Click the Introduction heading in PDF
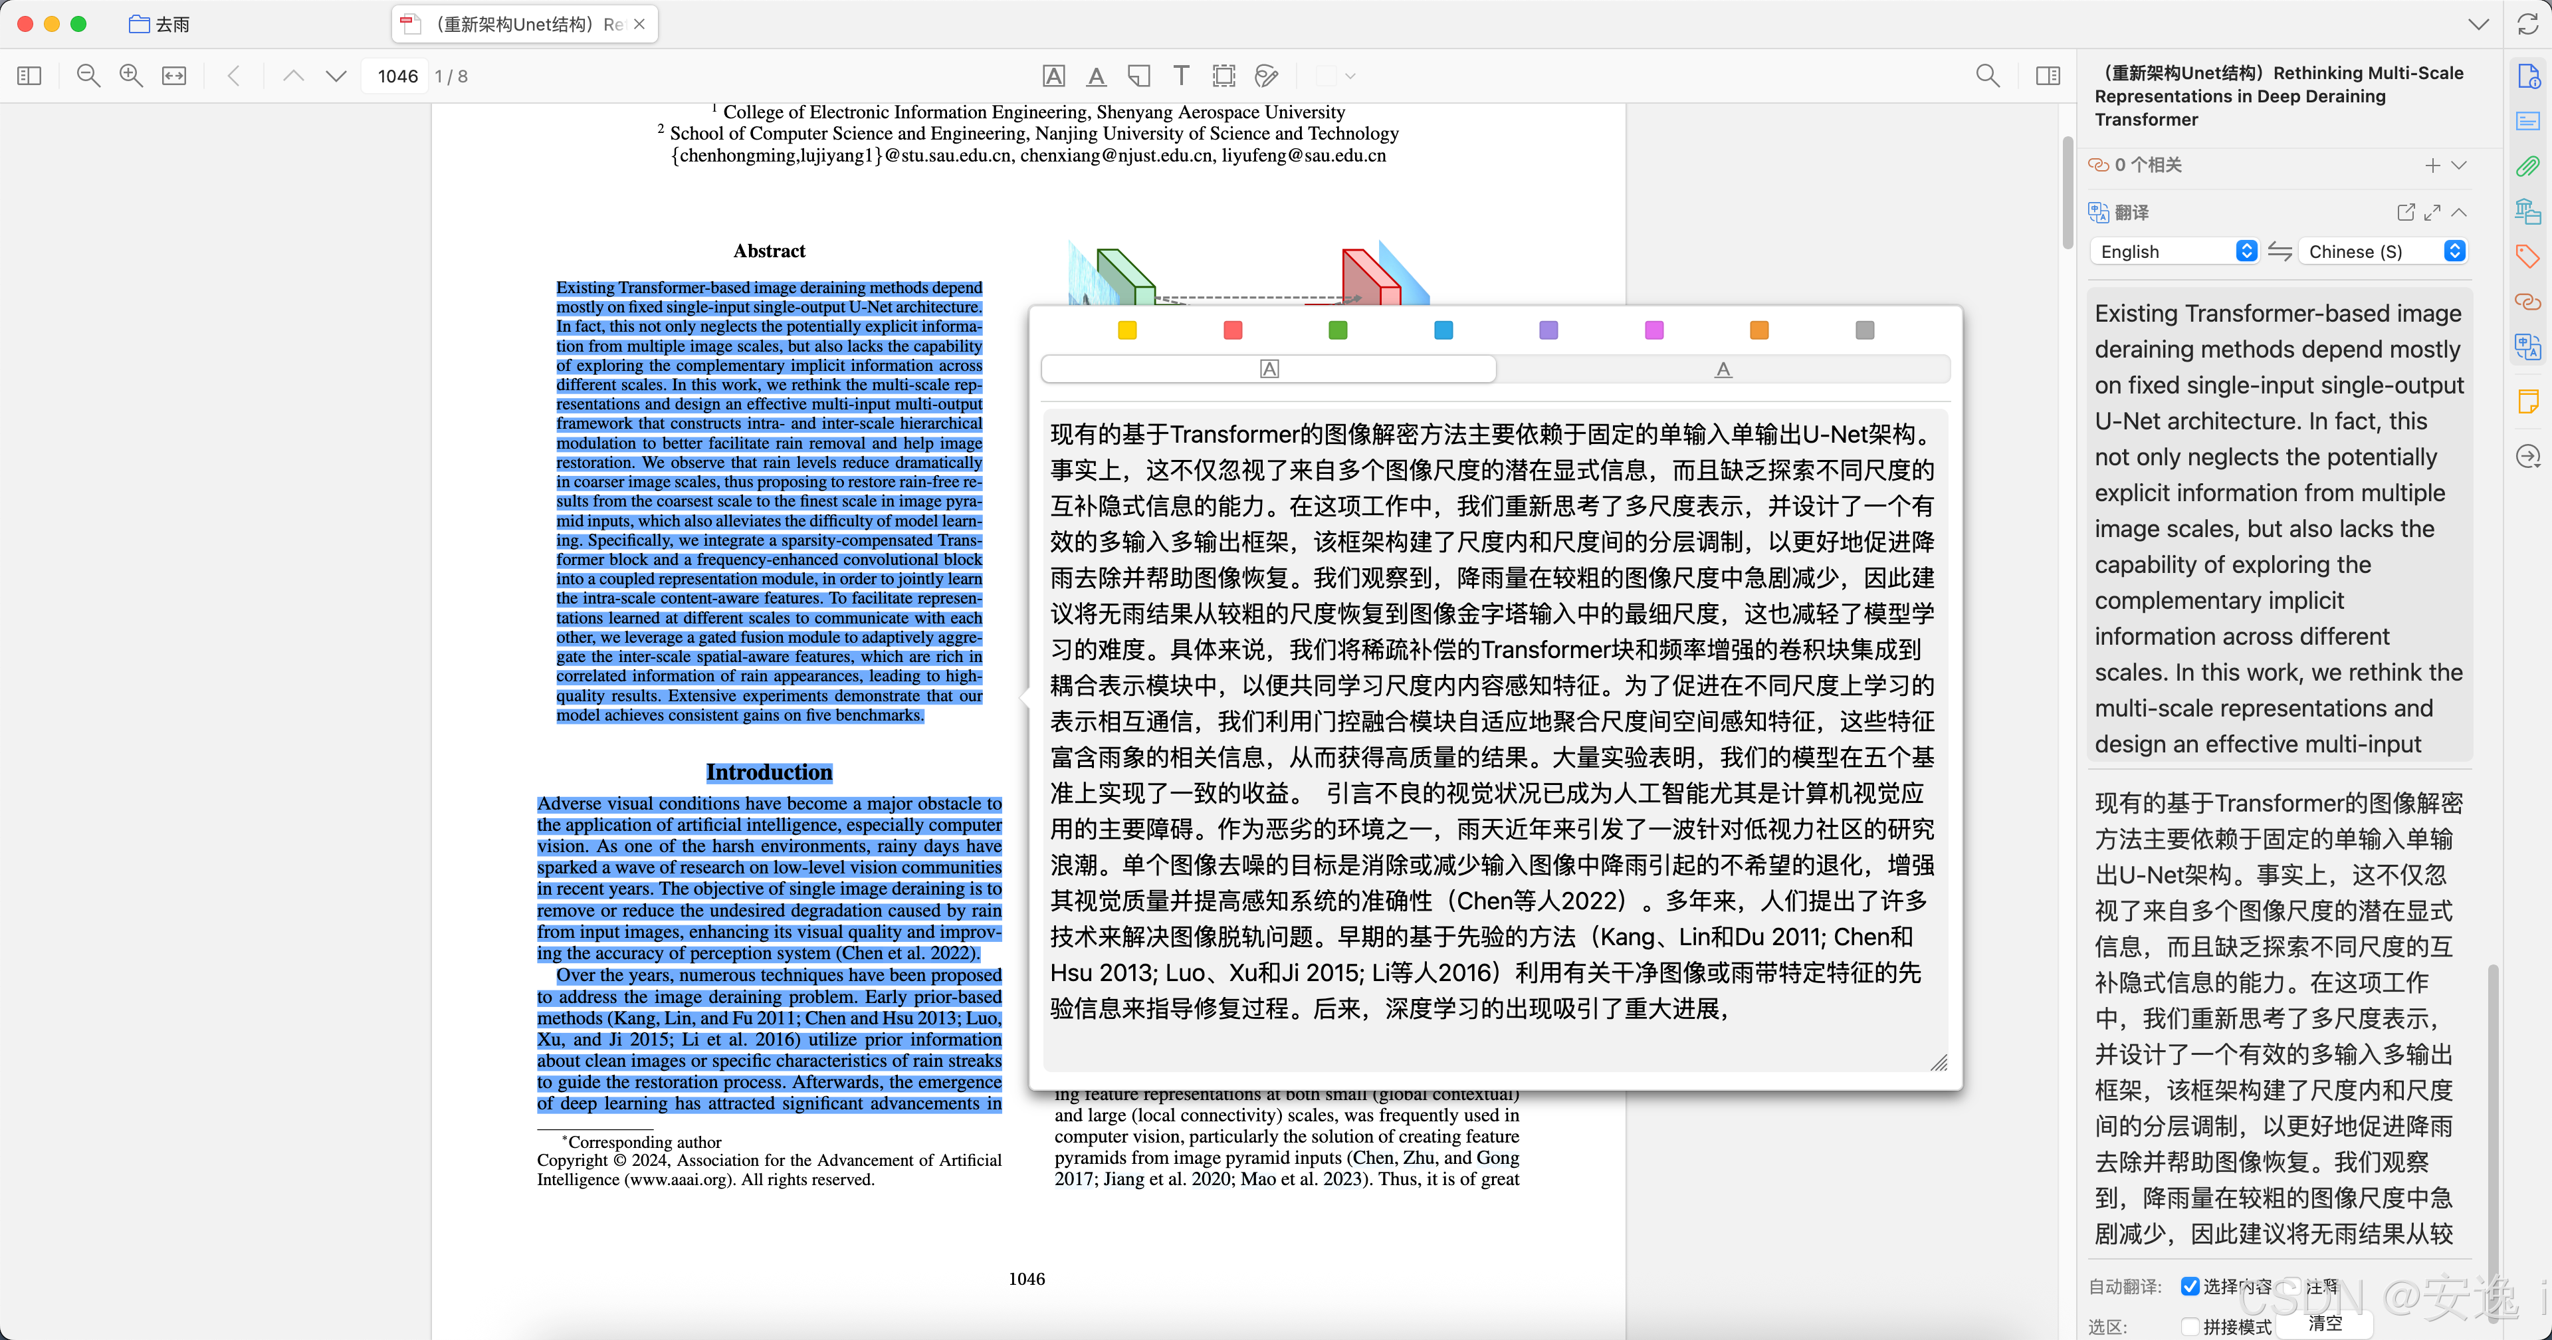Viewport: 2552px width, 1340px height. click(769, 772)
